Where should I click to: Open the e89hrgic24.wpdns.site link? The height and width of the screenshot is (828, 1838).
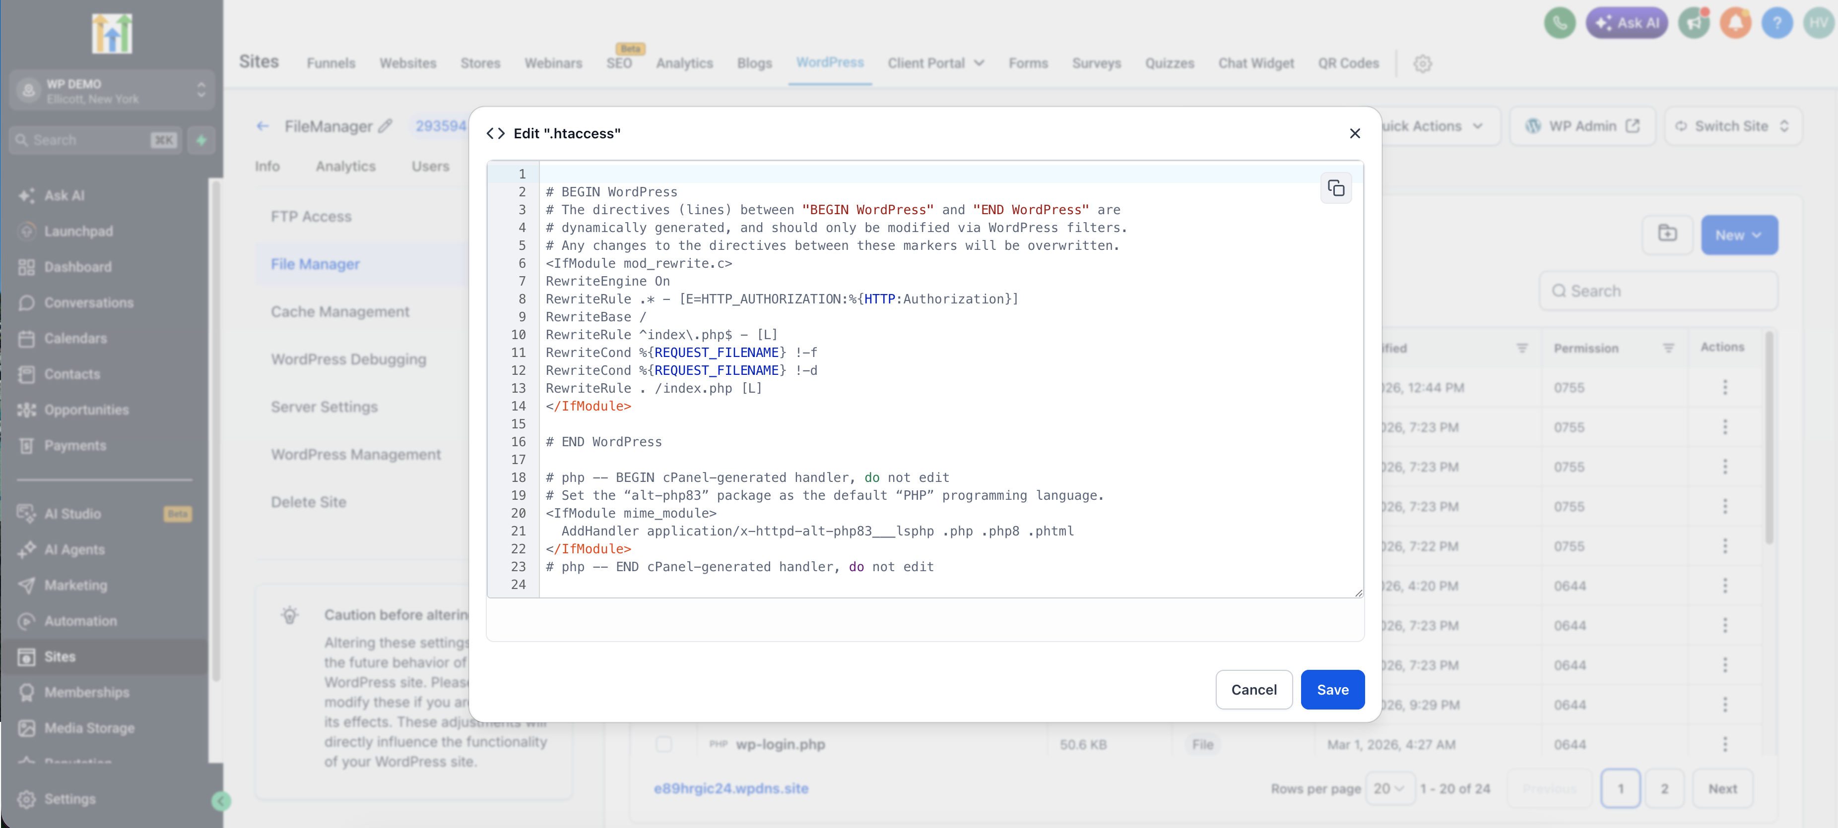(x=730, y=788)
